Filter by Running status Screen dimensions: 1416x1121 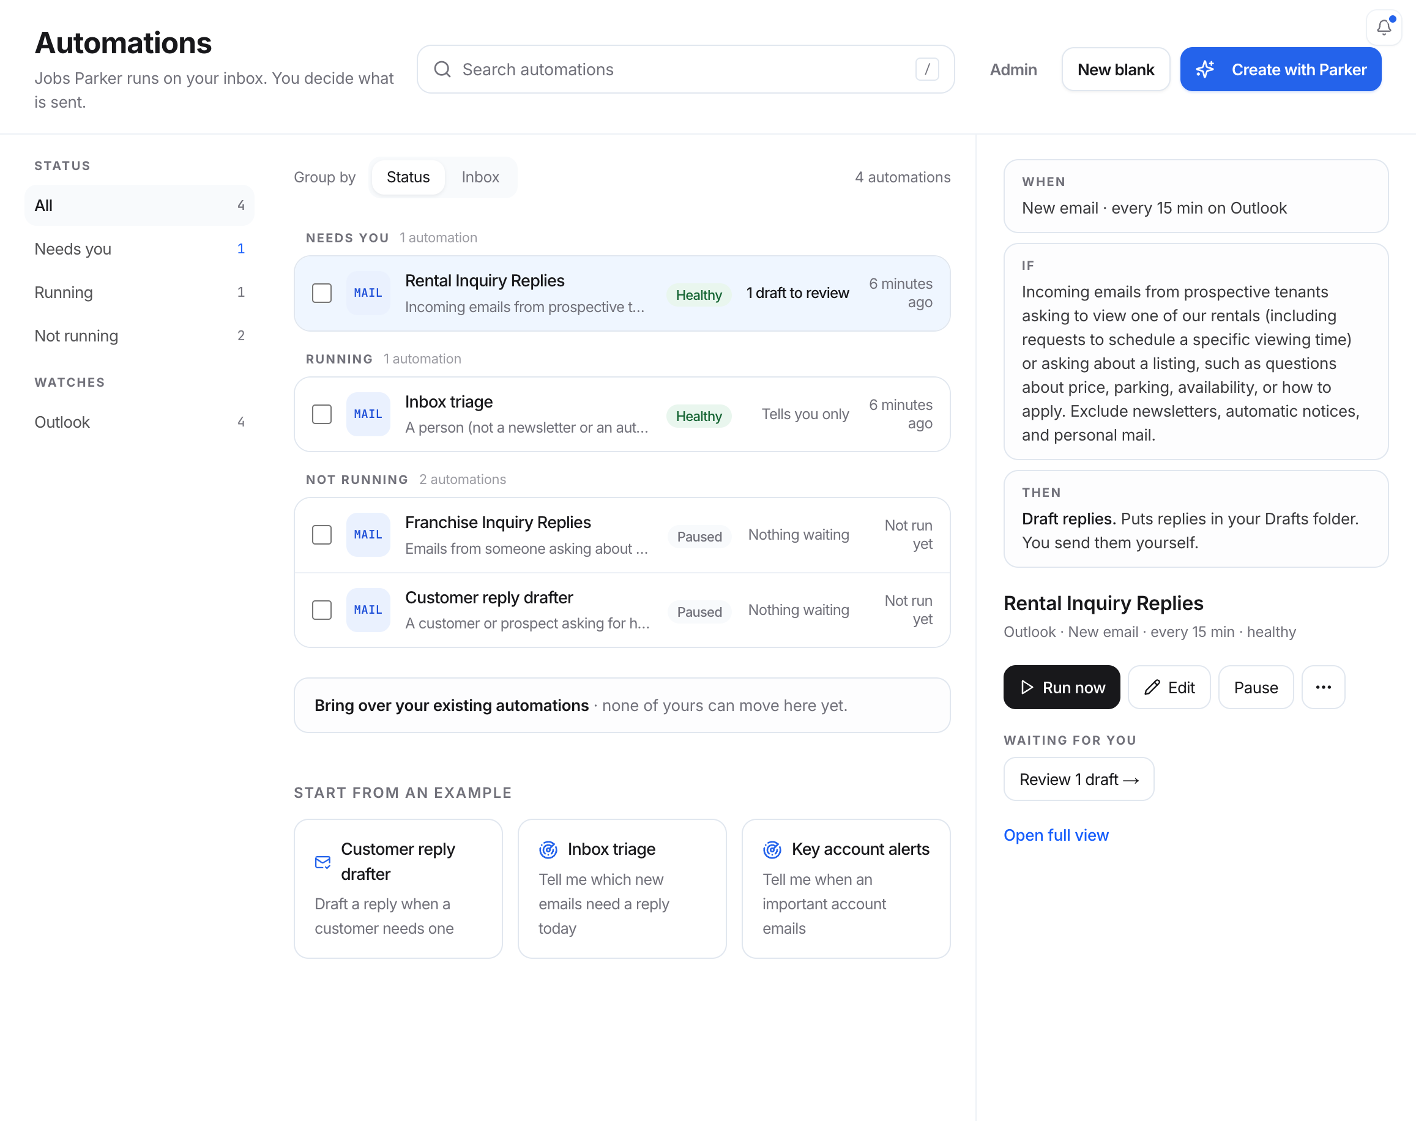click(139, 292)
